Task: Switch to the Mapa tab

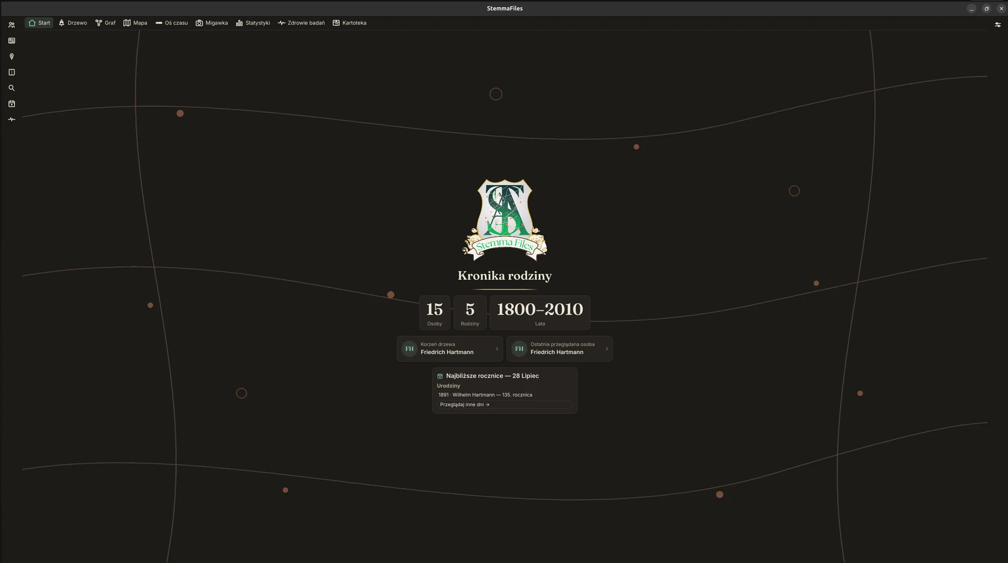Action: 135,23
